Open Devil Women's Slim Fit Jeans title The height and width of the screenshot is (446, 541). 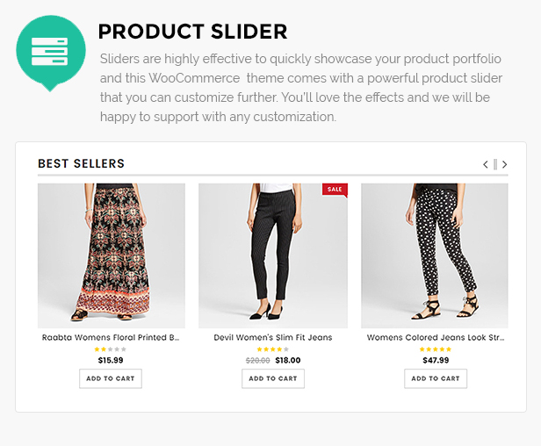click(273, 337)
